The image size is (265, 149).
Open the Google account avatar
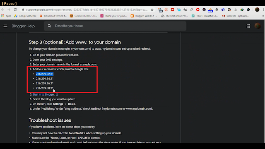point(258,26)
